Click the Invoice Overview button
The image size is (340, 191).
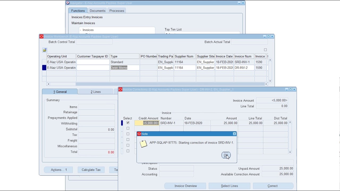pyautogui.click(x=185, y=186)
